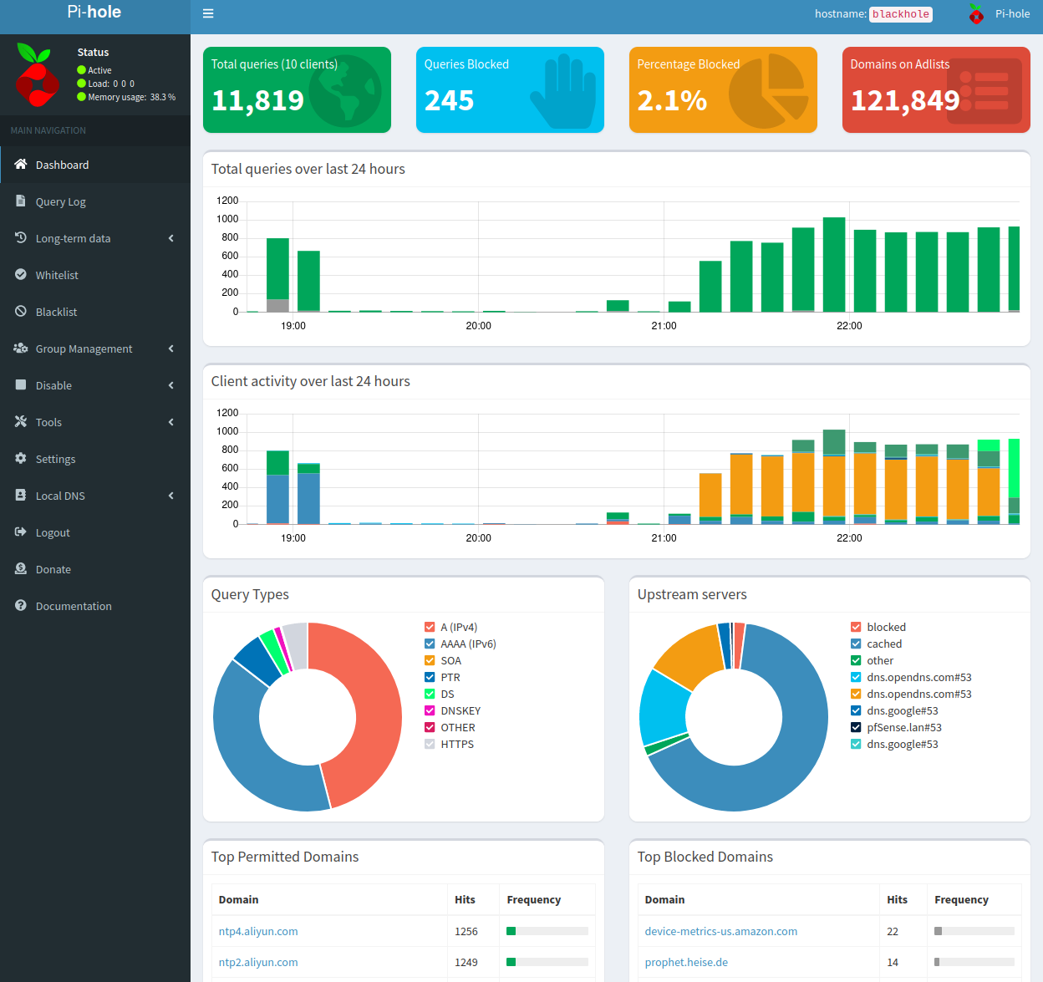Toggle the blocked upstream legend checkbox
This screenshot has height=982, width=1043.
[856, 627]
